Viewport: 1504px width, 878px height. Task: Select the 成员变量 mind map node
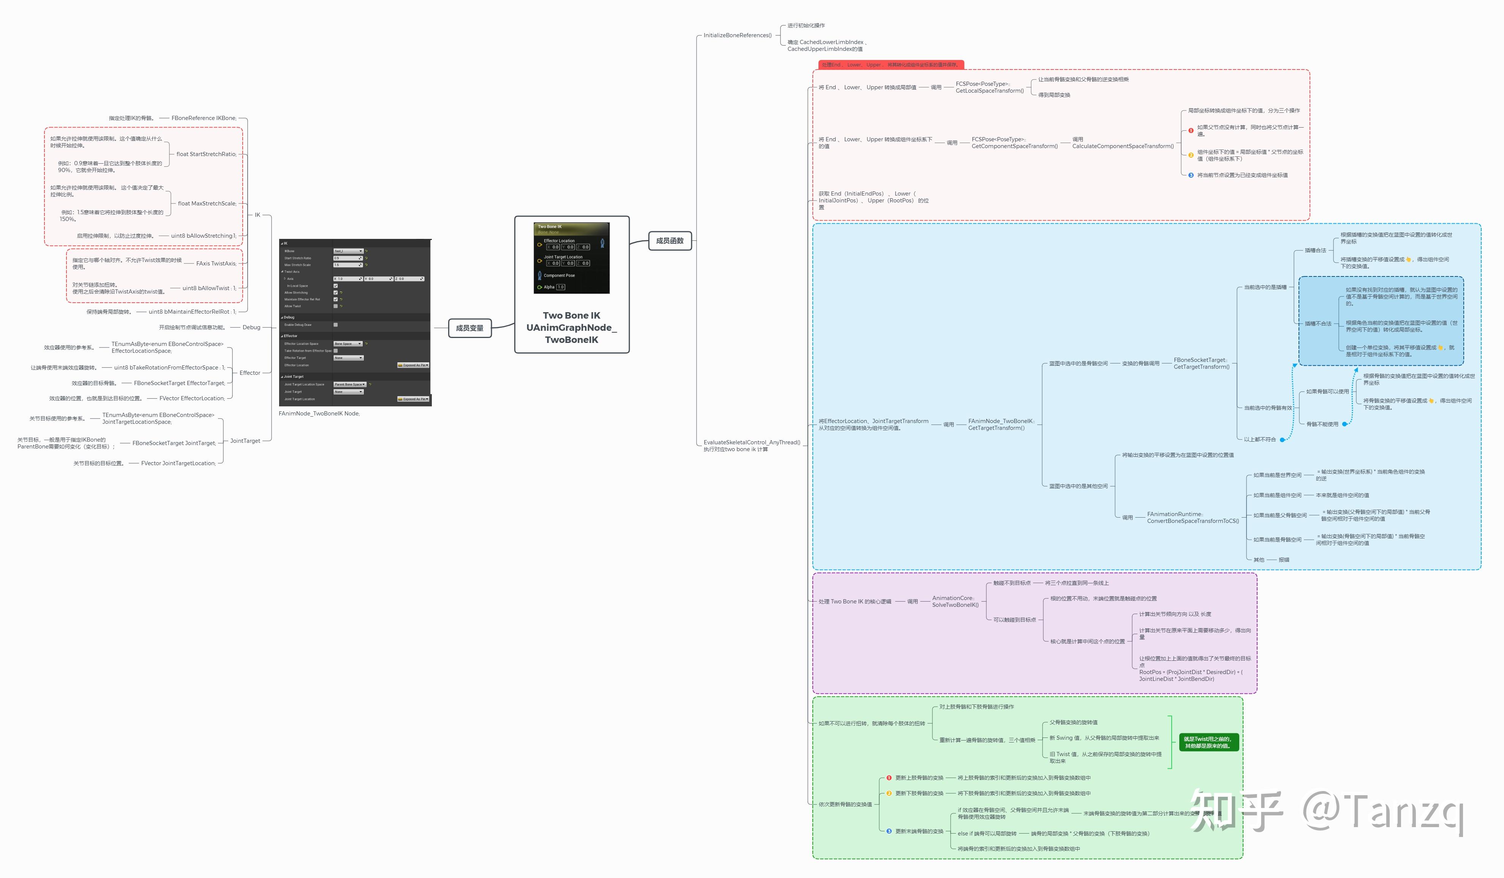[x=470, y=328]
